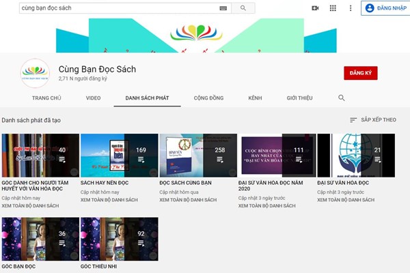Switch to the Video tab
Screen dimensions: 410x273
point(93,98)
